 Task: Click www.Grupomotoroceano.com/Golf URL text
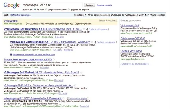click(x=136, y=33)
